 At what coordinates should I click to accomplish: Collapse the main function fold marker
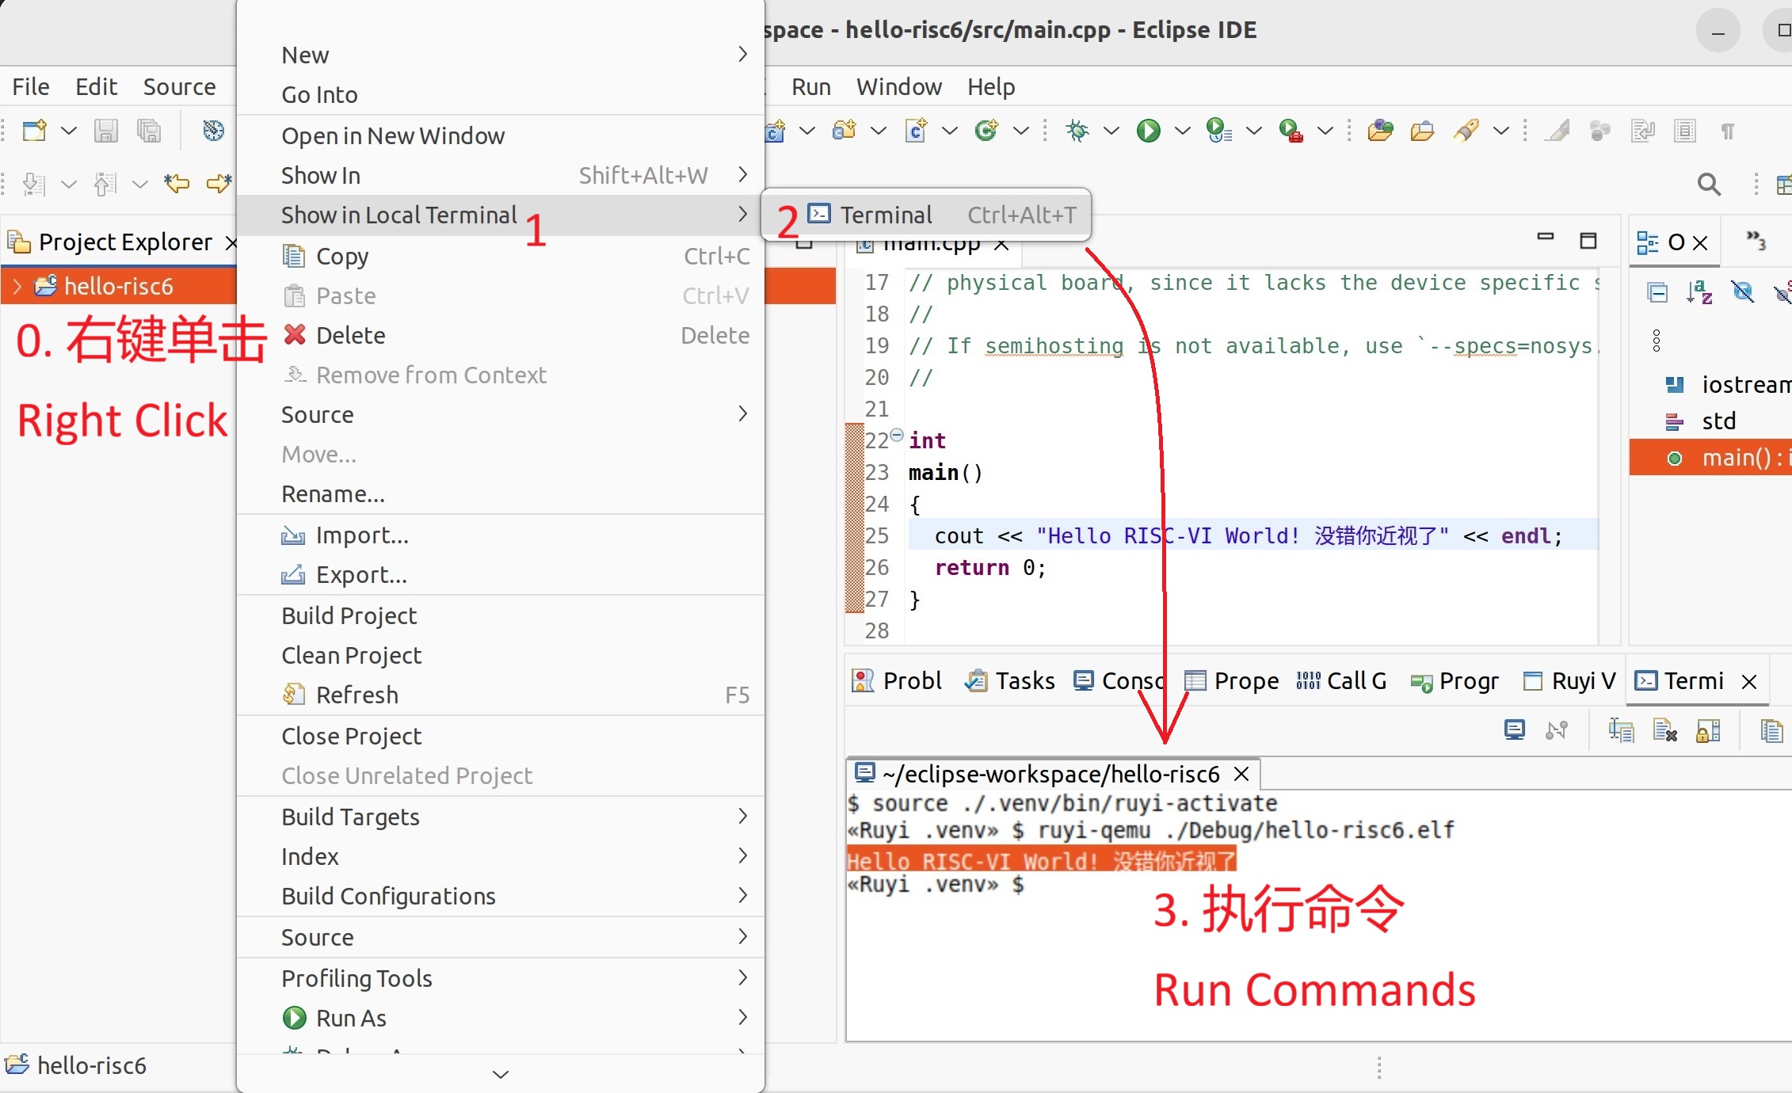point(896,434)
